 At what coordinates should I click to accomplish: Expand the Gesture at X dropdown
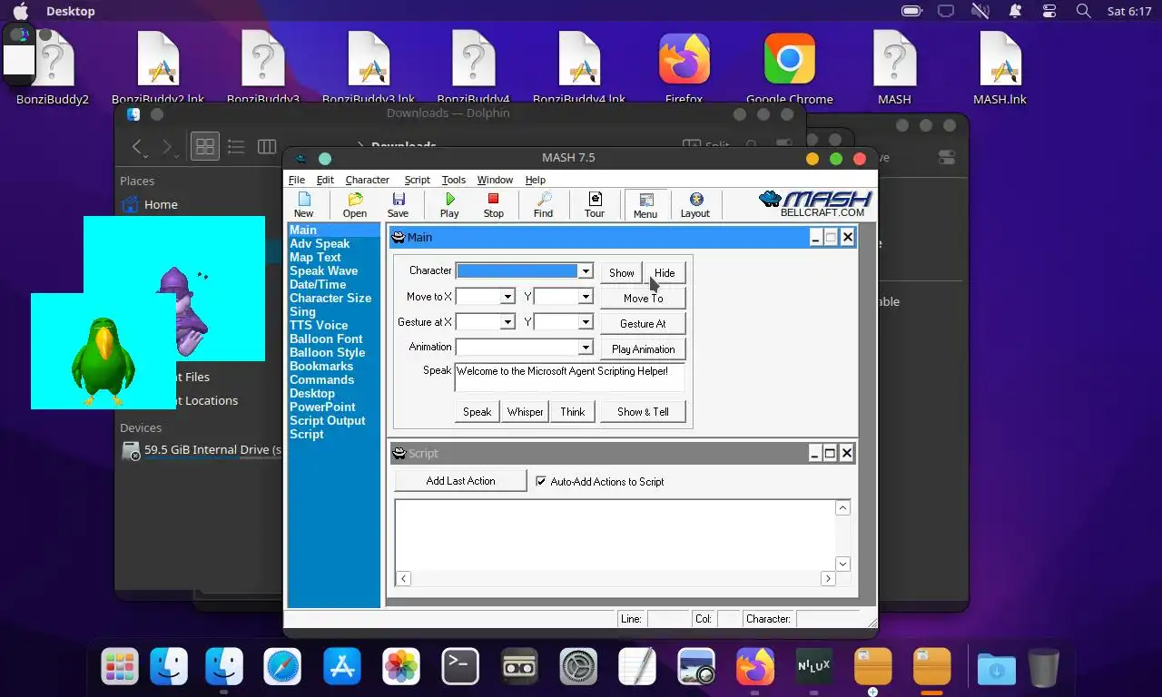508,322
